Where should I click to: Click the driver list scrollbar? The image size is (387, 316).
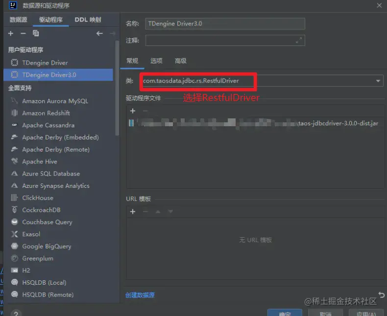tap(117, 88)
